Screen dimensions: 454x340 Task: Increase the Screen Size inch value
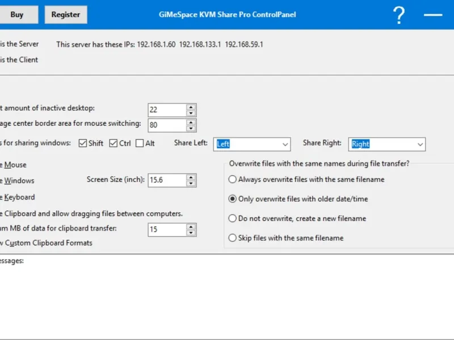point(191,177)
